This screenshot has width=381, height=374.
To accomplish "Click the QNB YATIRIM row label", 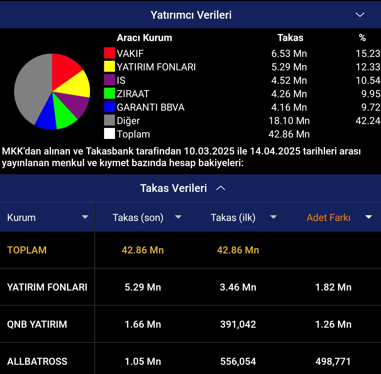I will pos(37,324).
